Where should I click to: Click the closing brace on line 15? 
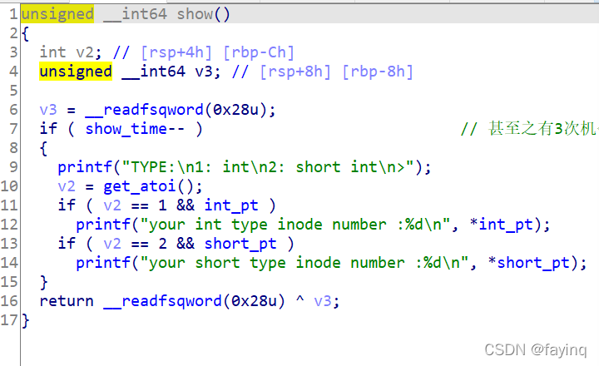click(43, 282)
